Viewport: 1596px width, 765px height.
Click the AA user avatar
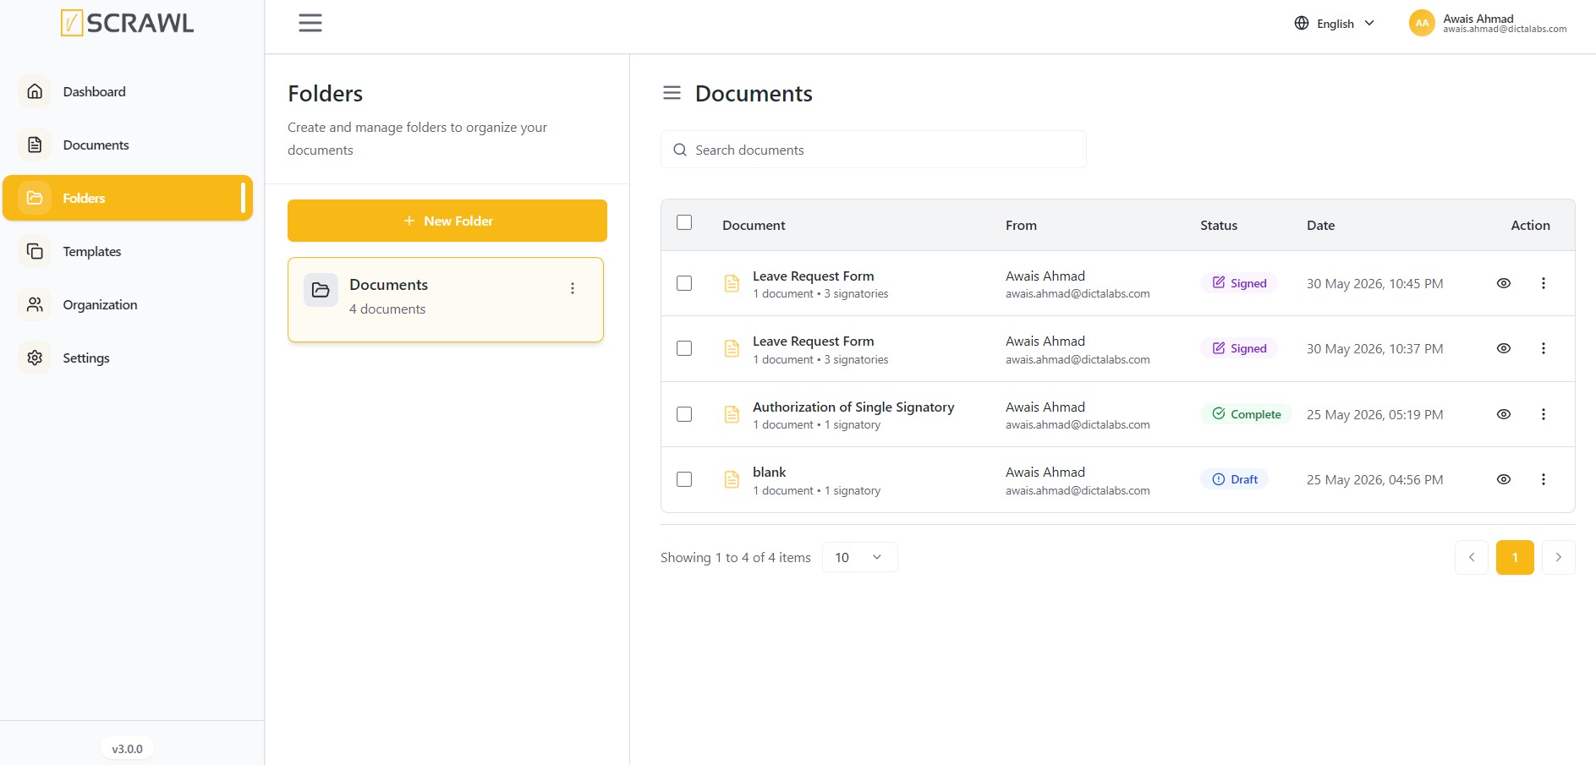[1422, 23]
